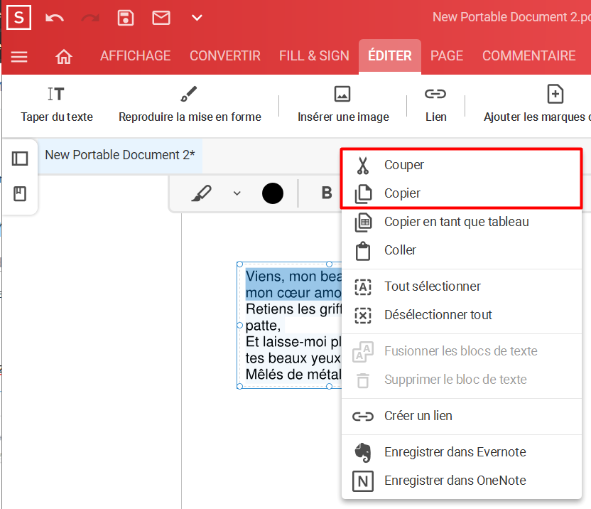Click the red Home icon

[63, 55]
